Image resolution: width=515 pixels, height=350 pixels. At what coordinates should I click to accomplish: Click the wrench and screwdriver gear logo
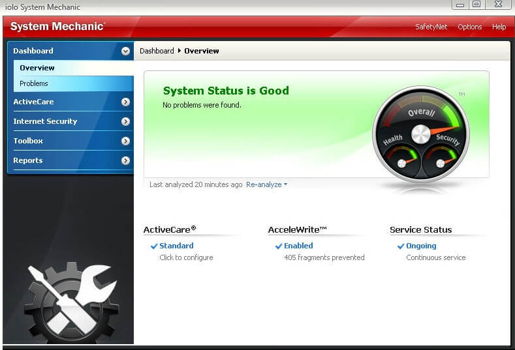(x=71, y=302)
